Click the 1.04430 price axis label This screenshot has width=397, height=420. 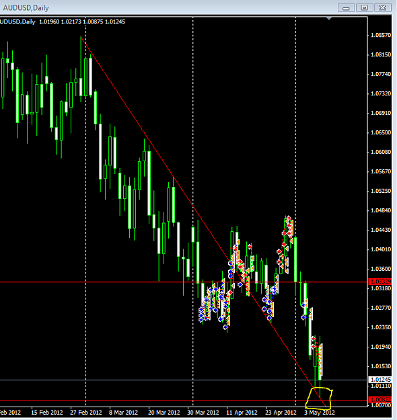[x=381, y=230]
